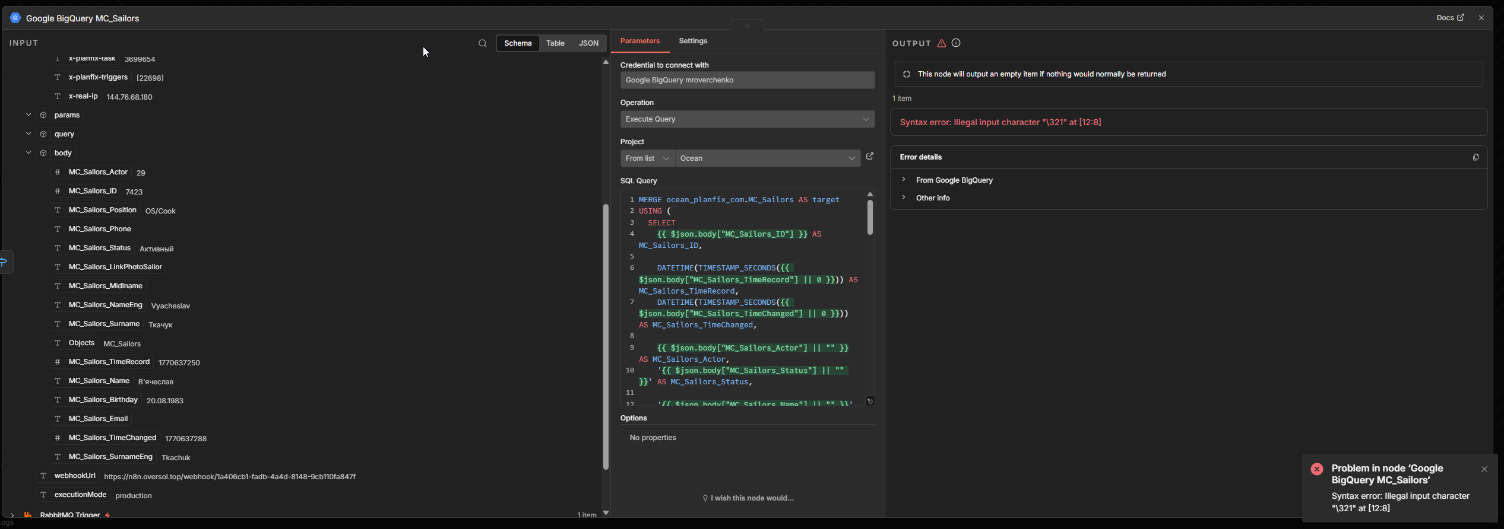1504x529 pixels.
Task: Open the Ocean project via the external link icon
Action: [x=869, y=157]
